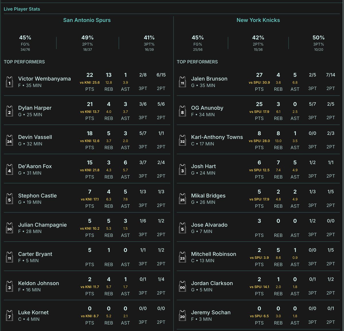Click Spurs 41% 3PT% stat
The height and width of the screenshot is (331, 344).
point(149,43)
